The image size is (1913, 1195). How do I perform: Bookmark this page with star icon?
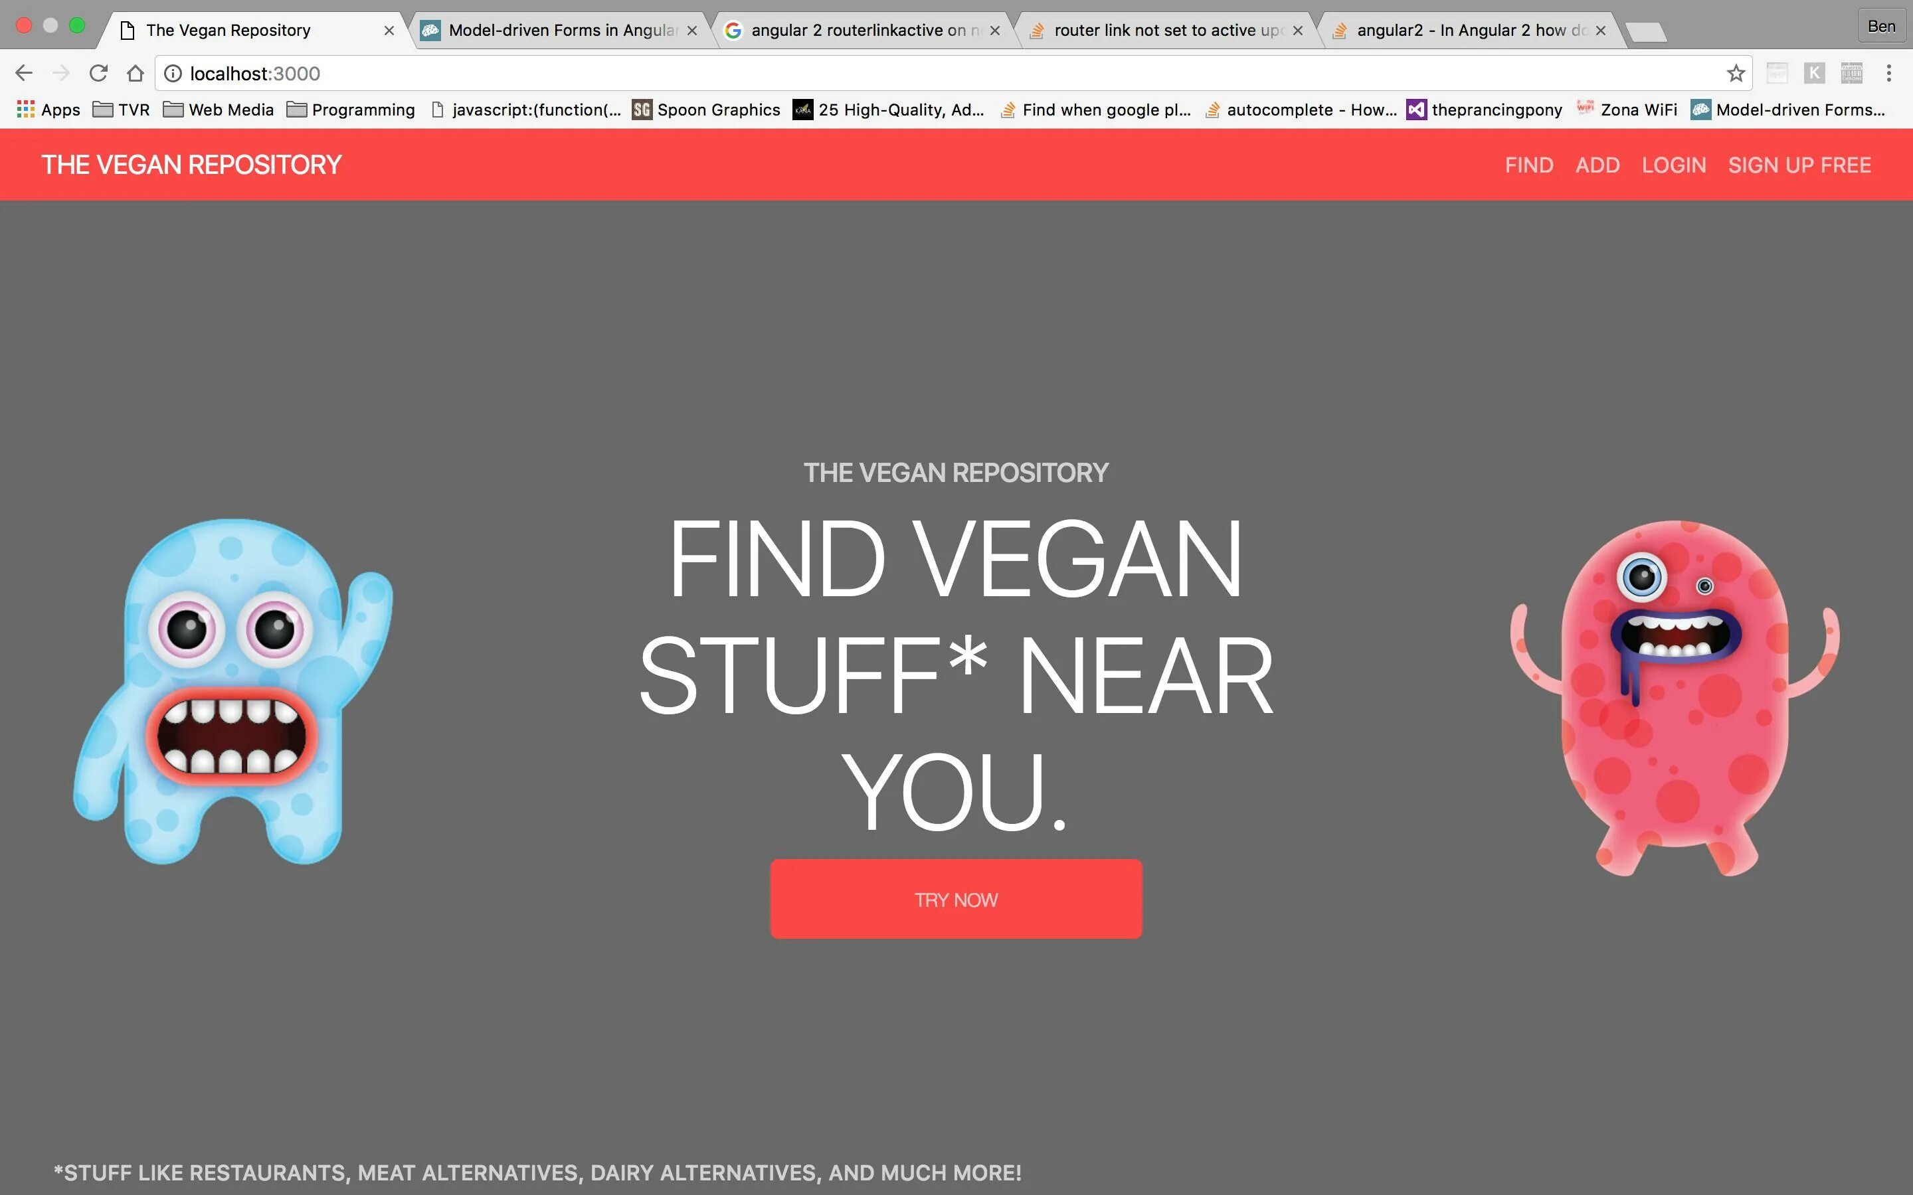1735,74
